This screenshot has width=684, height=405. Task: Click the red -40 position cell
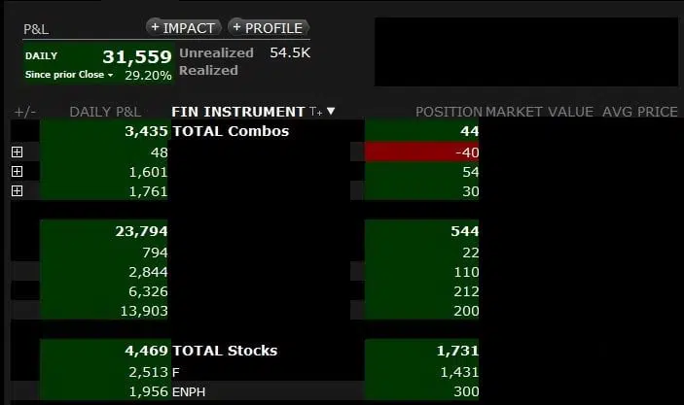click(x=422, y=152)
